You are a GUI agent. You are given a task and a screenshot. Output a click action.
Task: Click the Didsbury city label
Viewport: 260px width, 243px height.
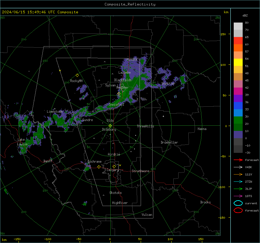point(109,129)
